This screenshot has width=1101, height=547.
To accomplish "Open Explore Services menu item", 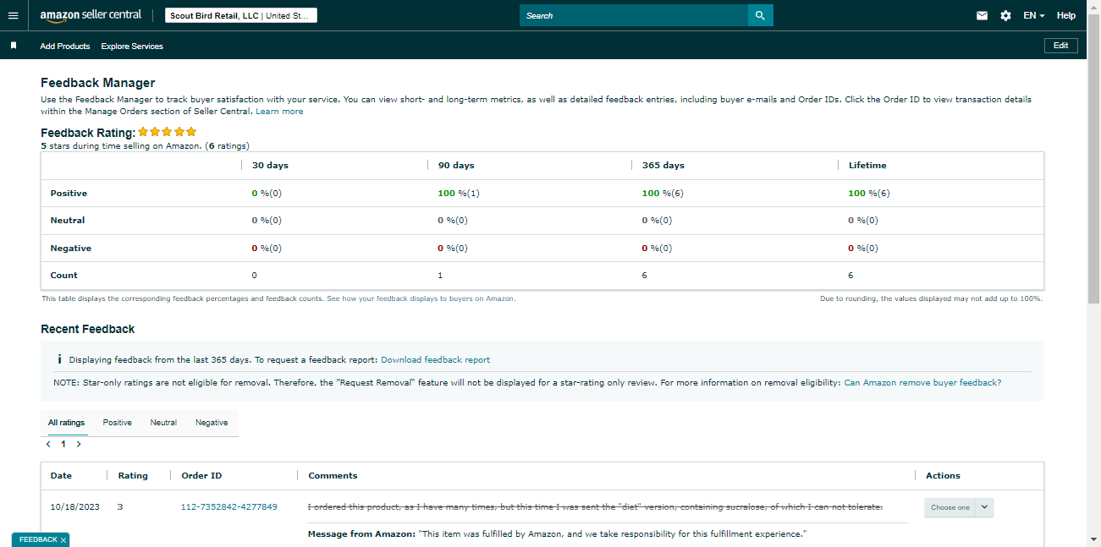I will [132, 46].
